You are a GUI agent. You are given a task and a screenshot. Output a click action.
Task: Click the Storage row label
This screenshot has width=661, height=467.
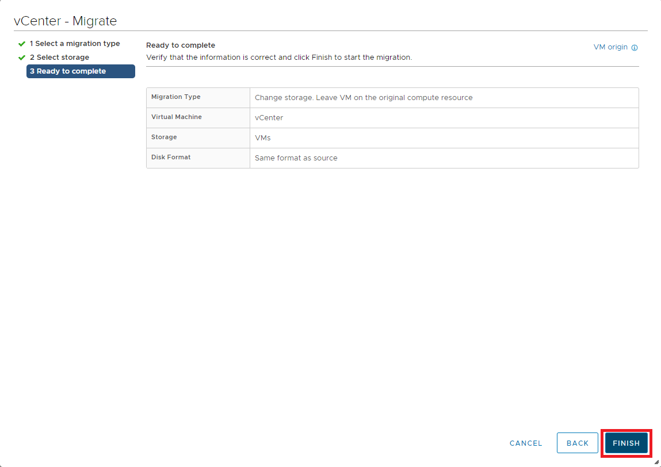tap(164, 137)
